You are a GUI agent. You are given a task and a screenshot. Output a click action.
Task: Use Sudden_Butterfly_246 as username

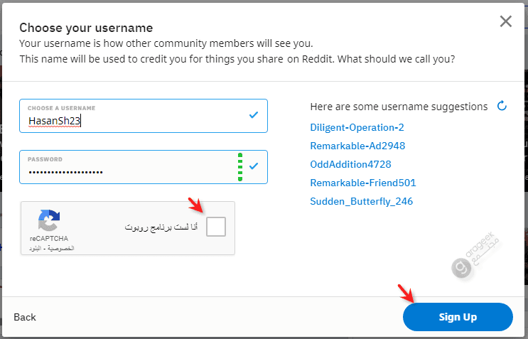(x=361, y=202)
